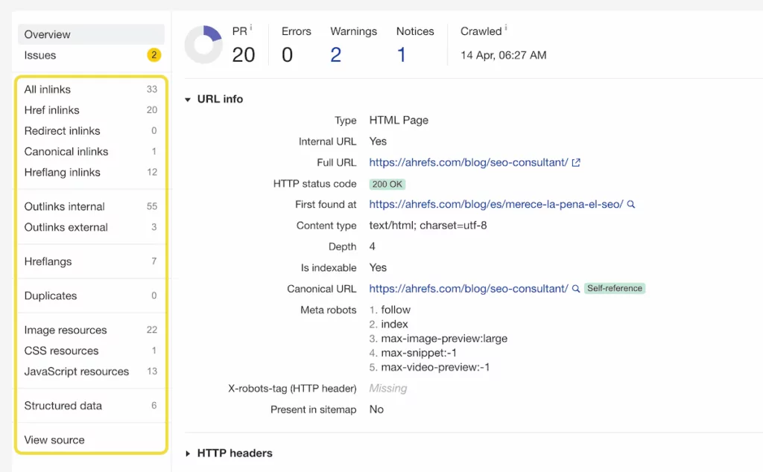Image resolution: width=763 pixels, height=472 pixels.
Task: Click the PR info icon
Action: coord(253,27)
